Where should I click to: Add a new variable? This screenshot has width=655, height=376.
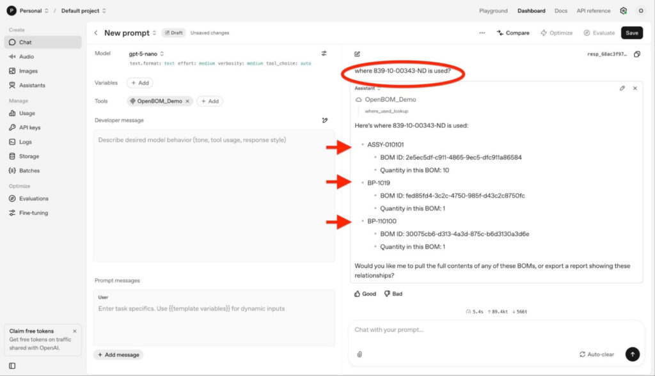click(140, 83)
